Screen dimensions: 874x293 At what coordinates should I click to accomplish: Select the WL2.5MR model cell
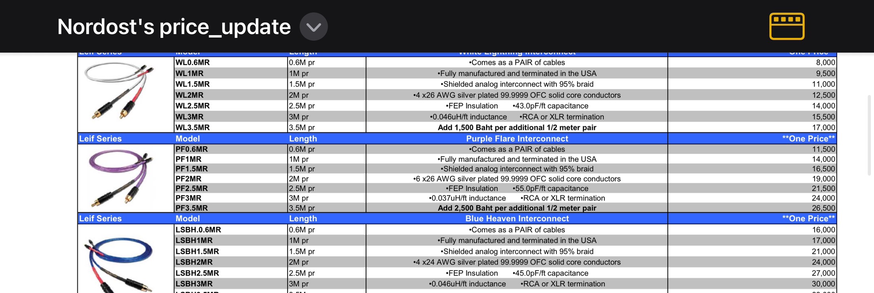[x=230, y=106]
